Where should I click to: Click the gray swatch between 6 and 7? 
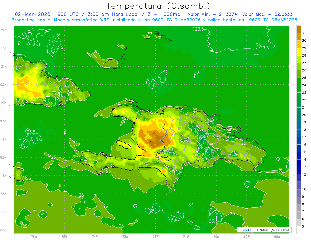pos(299,215)
